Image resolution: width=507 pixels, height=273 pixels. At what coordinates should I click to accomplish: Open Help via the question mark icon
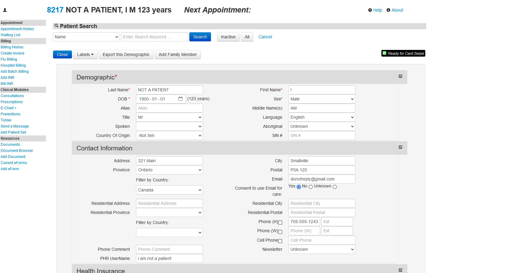point(370,10)
